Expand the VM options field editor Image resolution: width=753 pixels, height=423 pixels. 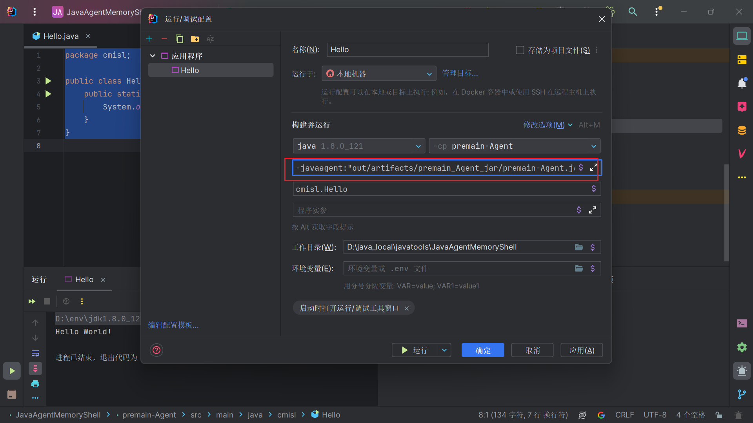[593, 168]
